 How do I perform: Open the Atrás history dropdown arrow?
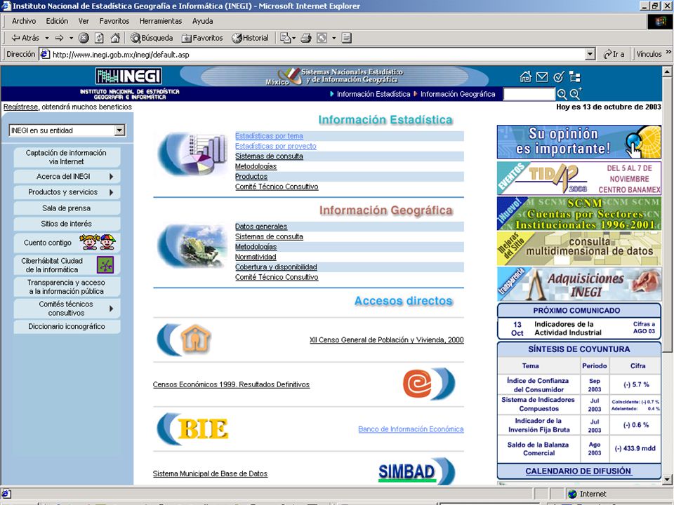click(47, 38)
